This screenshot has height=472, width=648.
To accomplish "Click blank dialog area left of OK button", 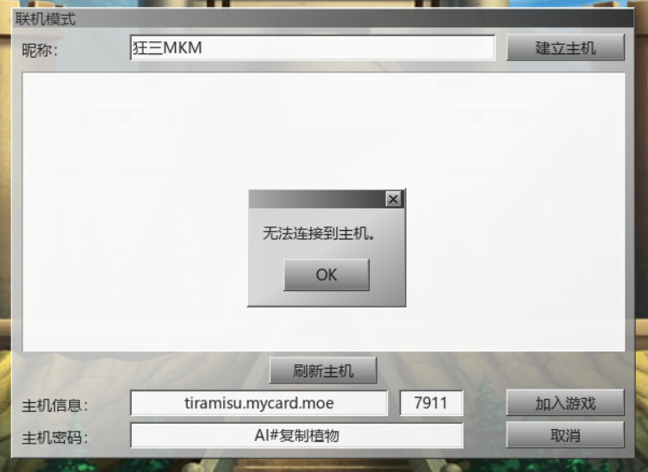I will pos(265,275).
